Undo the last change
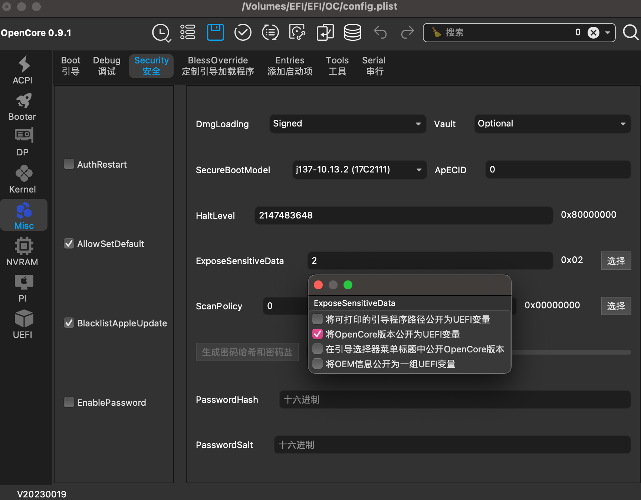The height and width of the screenshot is (500, 641). [x=380, y=32]
